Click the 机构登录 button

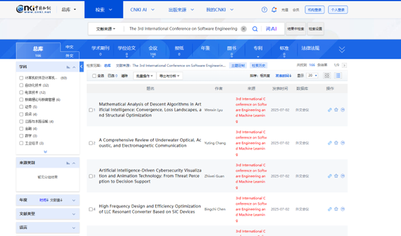pyautogui.click(x=314, y=10)
